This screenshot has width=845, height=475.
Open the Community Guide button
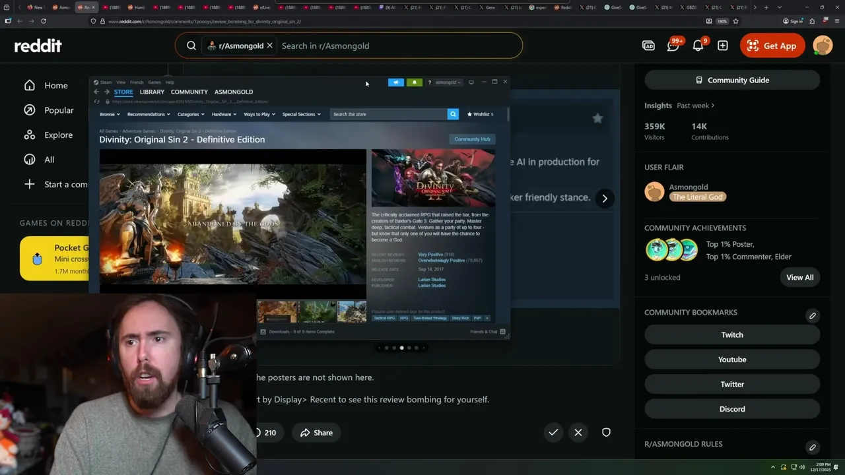coord(732,80)
